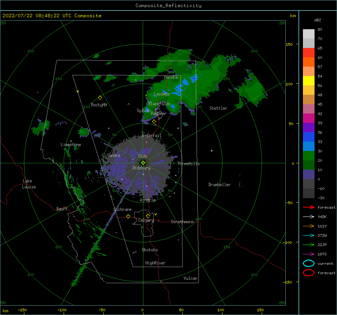The height and width of the screenshot is (315, 337).
Task: Select the magenta 39–42 dBZ swatch
Action: click(x=309, y=118)
